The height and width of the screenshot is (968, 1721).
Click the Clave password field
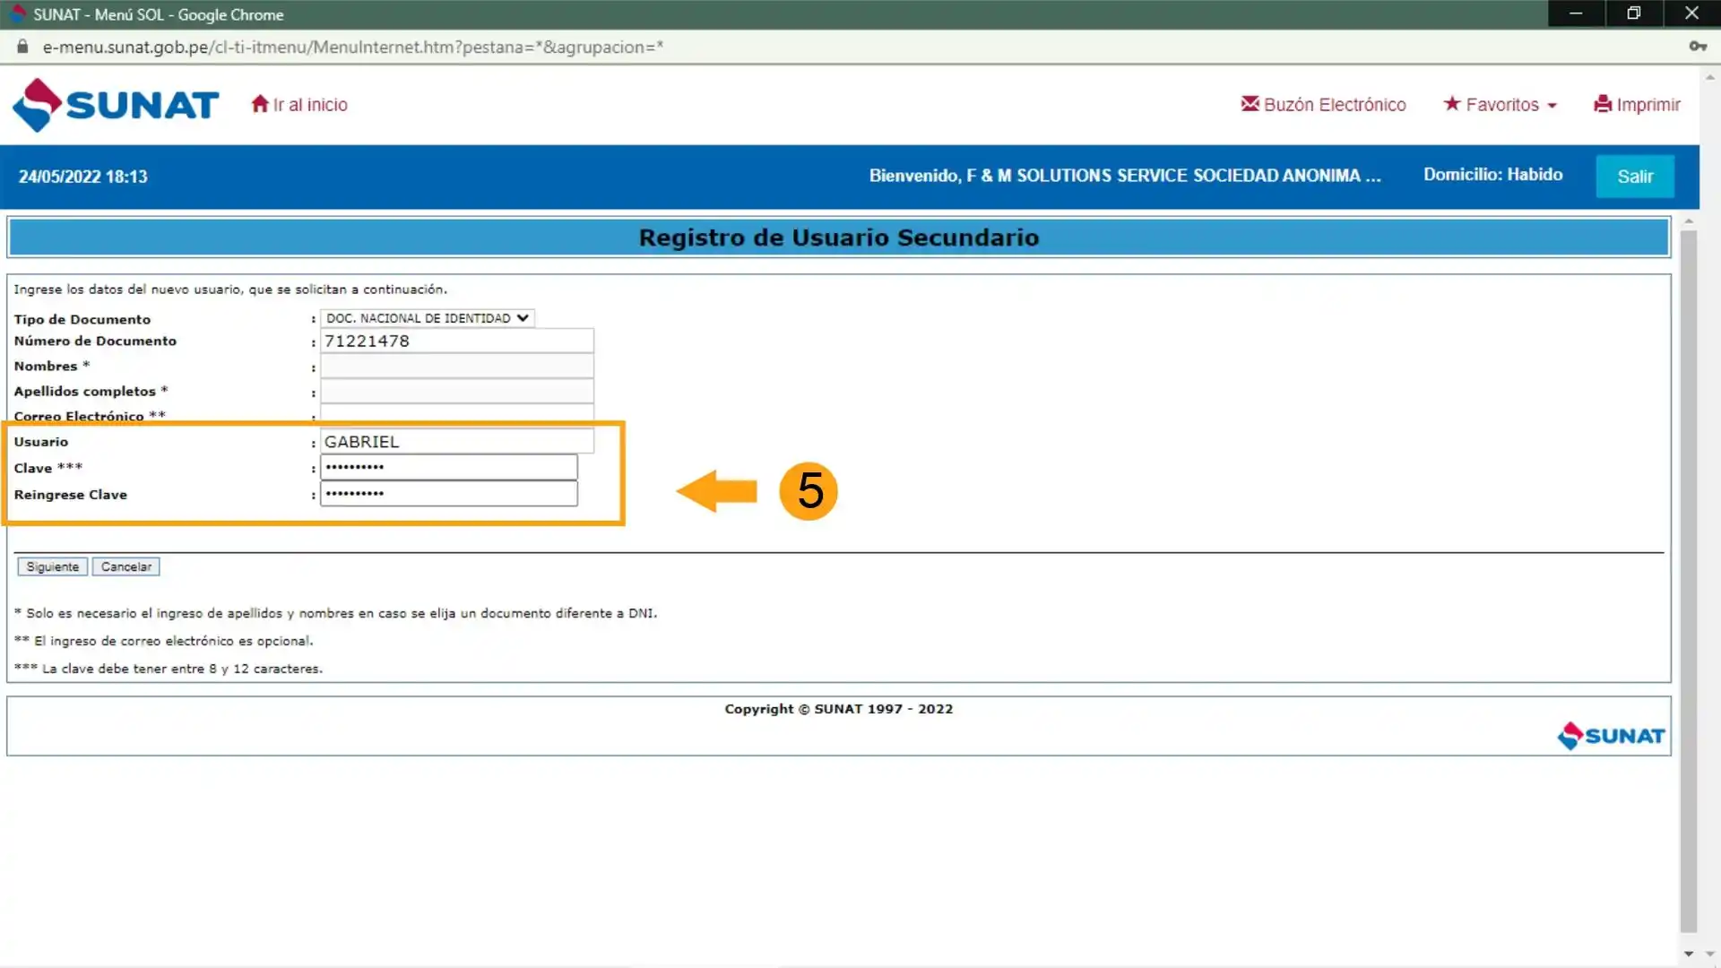tap(449, 467)
